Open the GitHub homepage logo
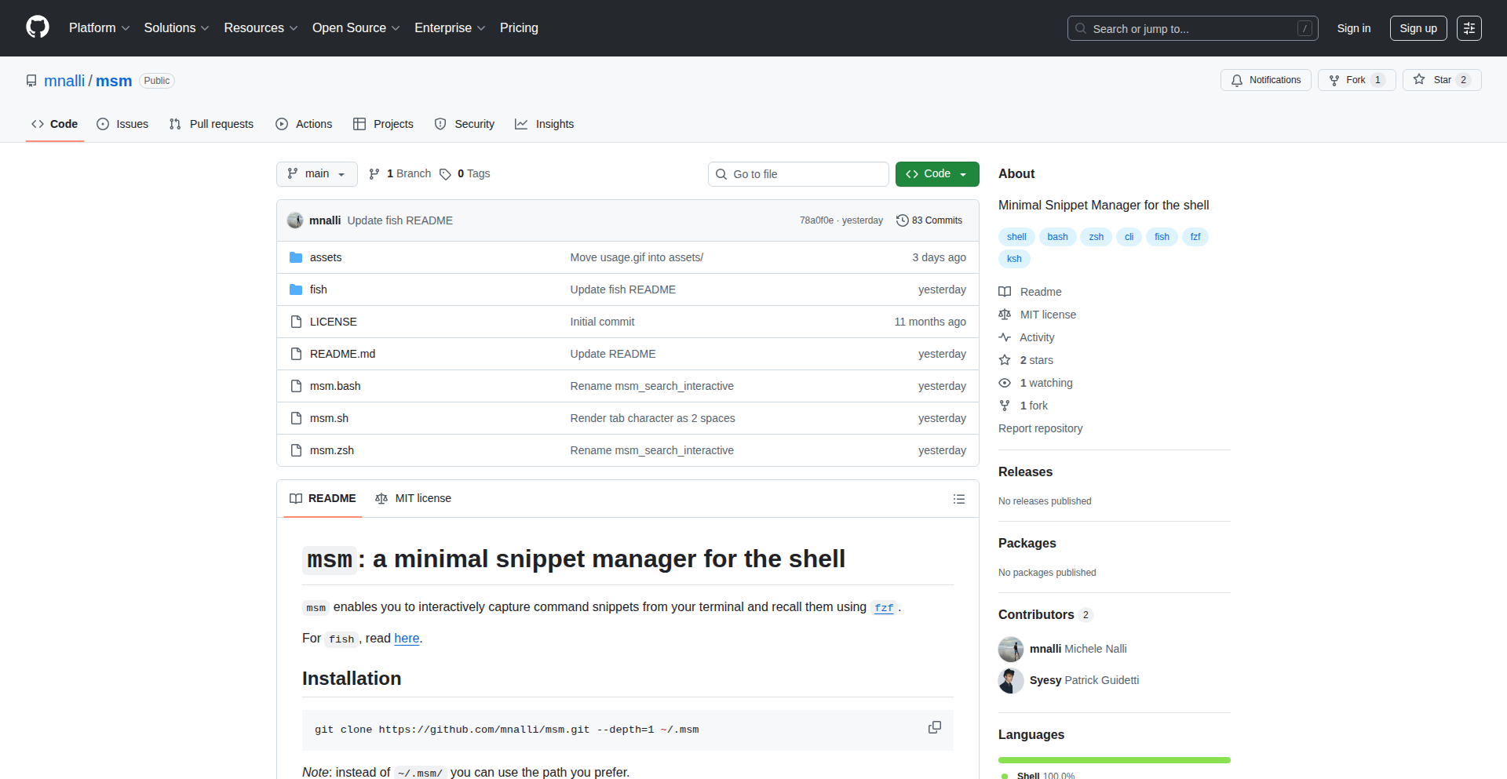Viewport: 1507px width, 779px height. coord(38,27)
